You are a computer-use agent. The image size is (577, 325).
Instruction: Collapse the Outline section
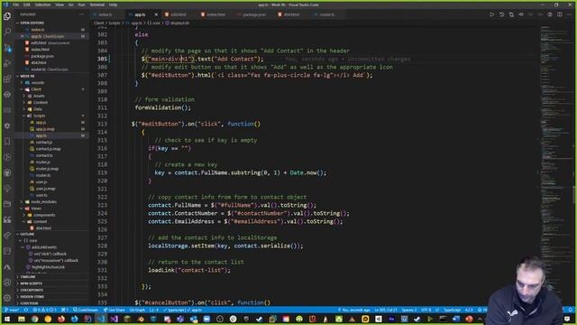point(27,234)
